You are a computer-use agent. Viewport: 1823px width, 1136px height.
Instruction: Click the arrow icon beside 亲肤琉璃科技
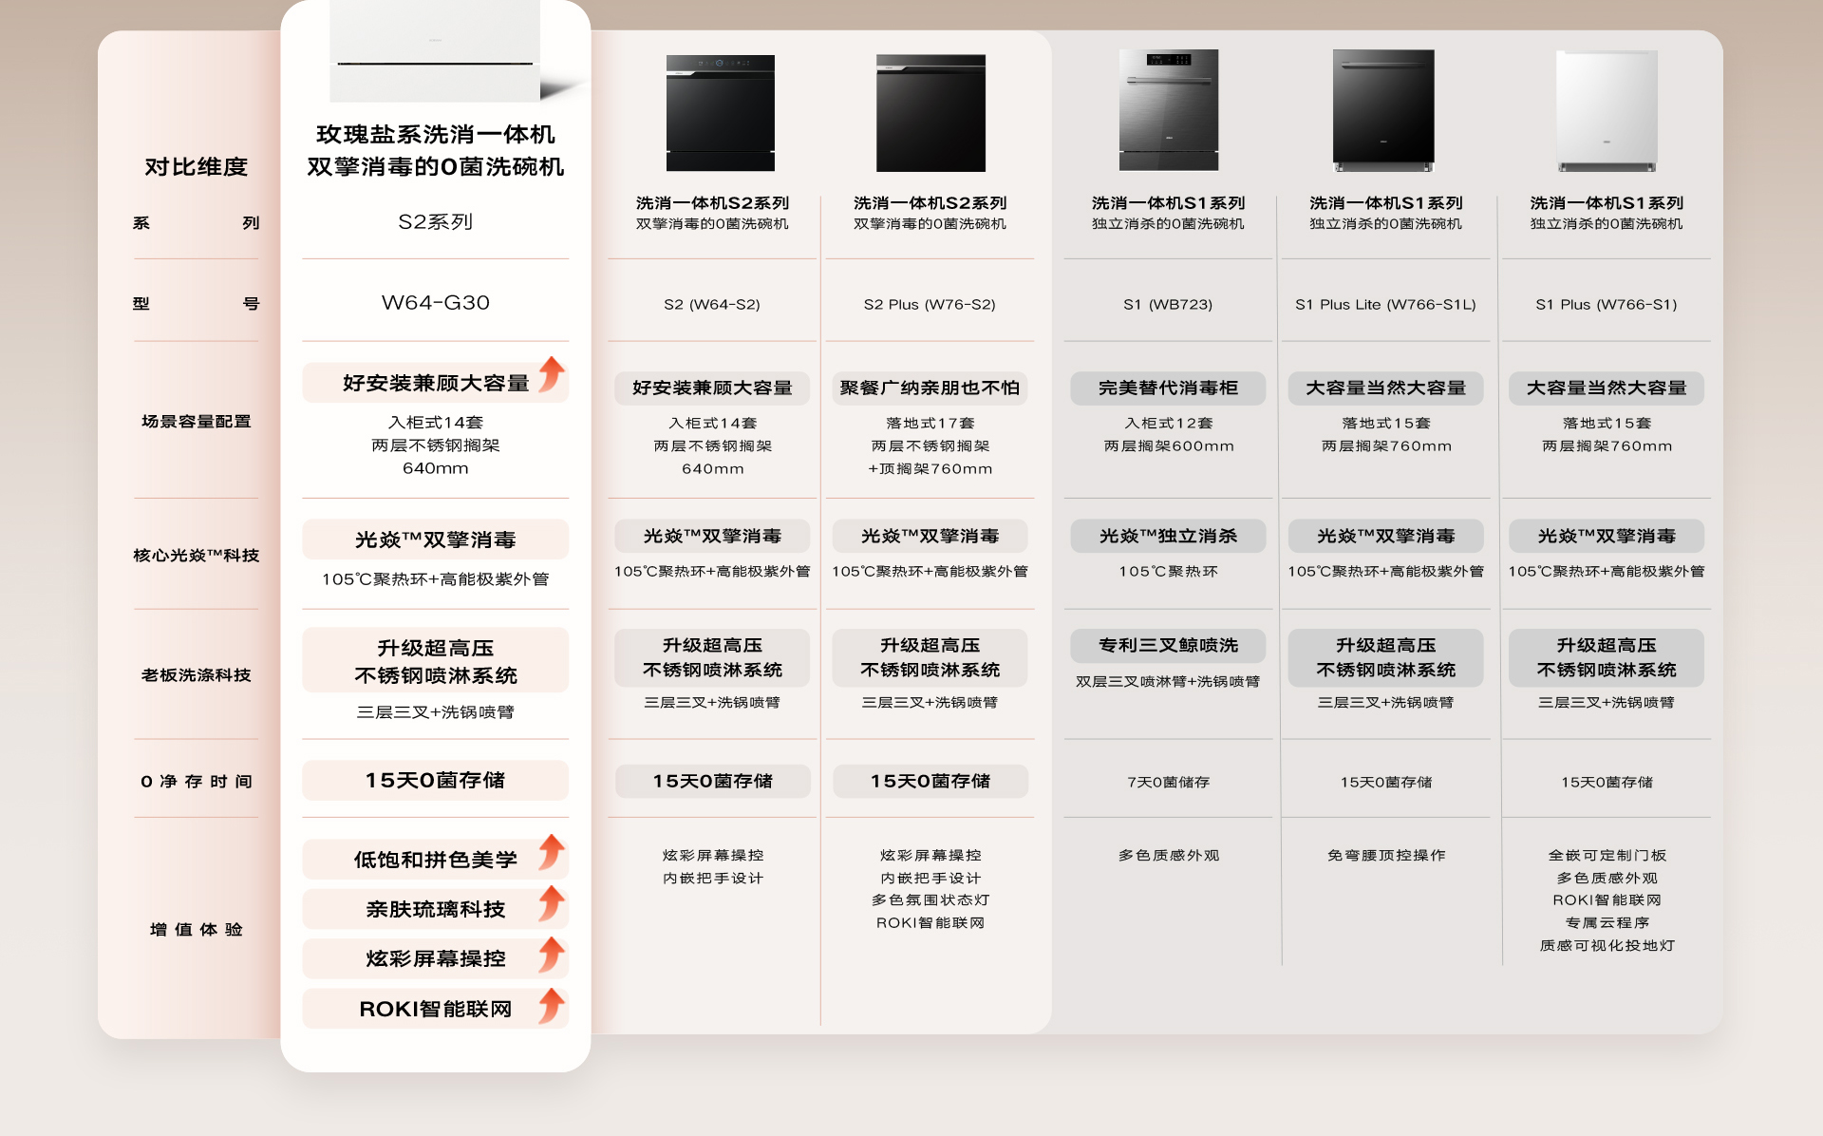[x=552, y=902]
